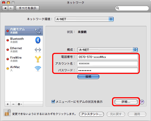Click the 電話番号 input field
Image resolution: width=151 pixels, height=121 pixels.
(x=107, y=57)
